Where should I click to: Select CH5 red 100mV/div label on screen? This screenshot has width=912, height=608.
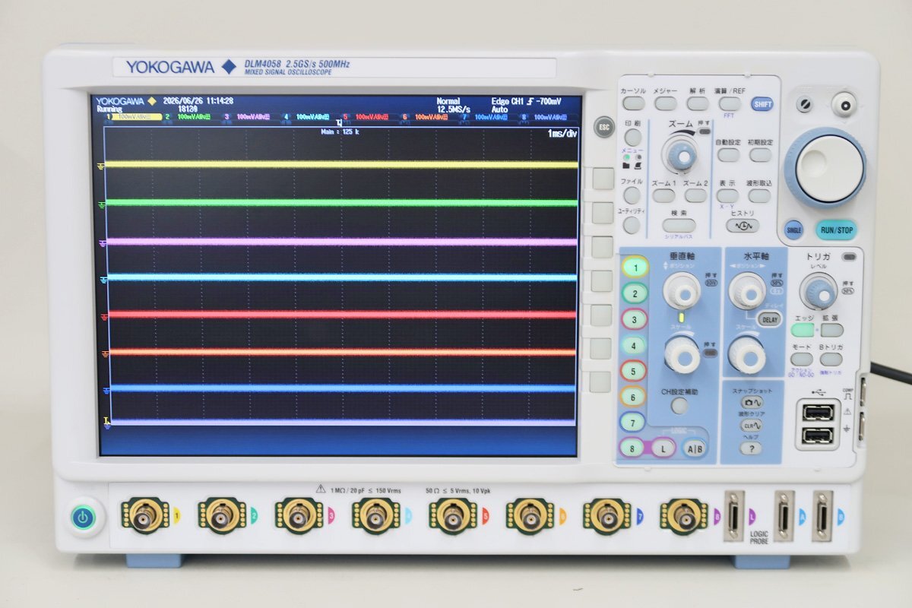pyautogui.click(x=371, y=117)
